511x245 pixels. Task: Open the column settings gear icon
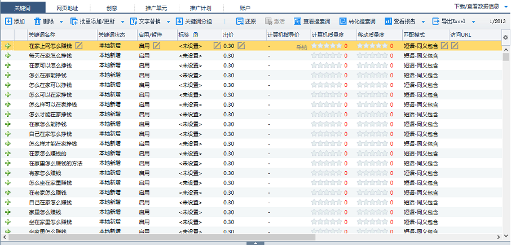pyautogui.click(x=505, y=37)
